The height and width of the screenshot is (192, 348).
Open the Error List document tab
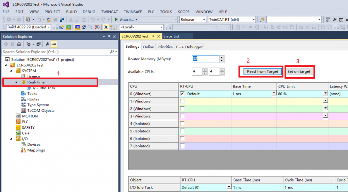pos(171,36)
